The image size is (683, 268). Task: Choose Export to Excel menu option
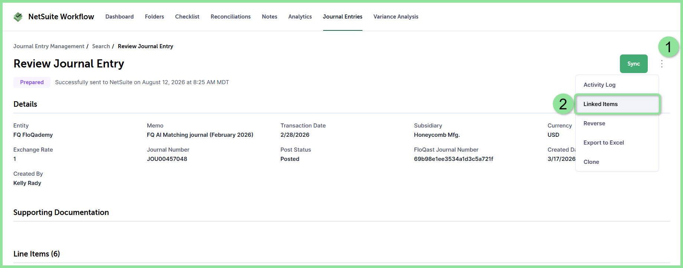pos(617,143)
